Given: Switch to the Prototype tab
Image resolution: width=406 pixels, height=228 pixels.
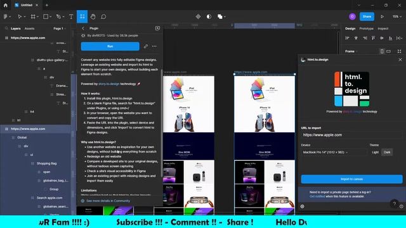Looking at the screenshot, I should click(367, 28).
